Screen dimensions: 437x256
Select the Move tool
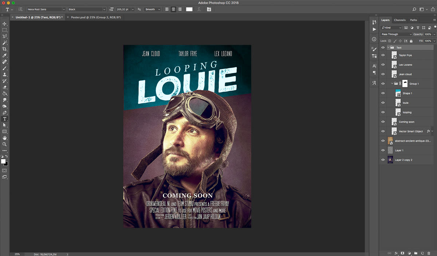pos(5,24)
